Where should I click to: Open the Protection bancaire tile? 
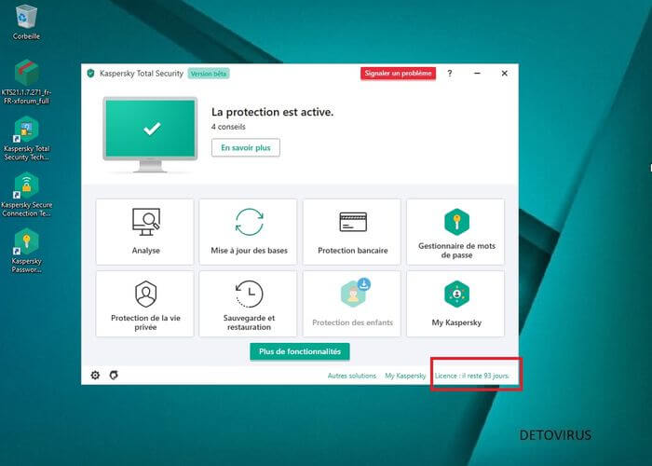[x=352, y=232]
